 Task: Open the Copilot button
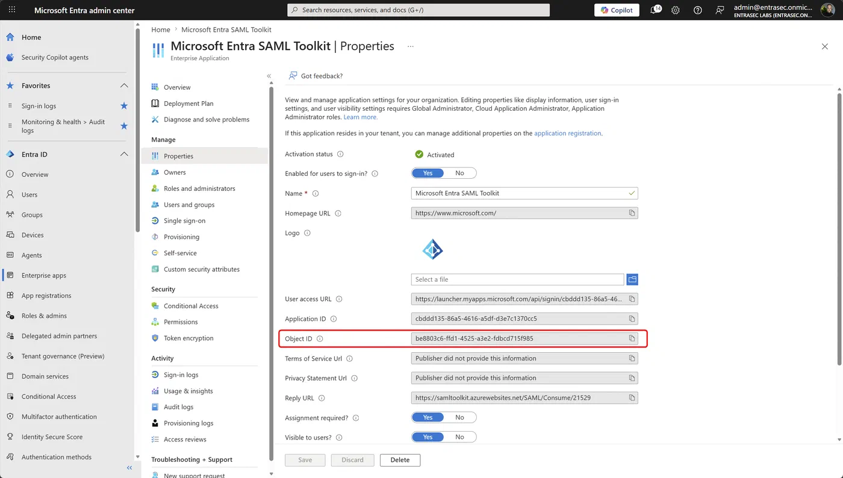tap(617, 10)
